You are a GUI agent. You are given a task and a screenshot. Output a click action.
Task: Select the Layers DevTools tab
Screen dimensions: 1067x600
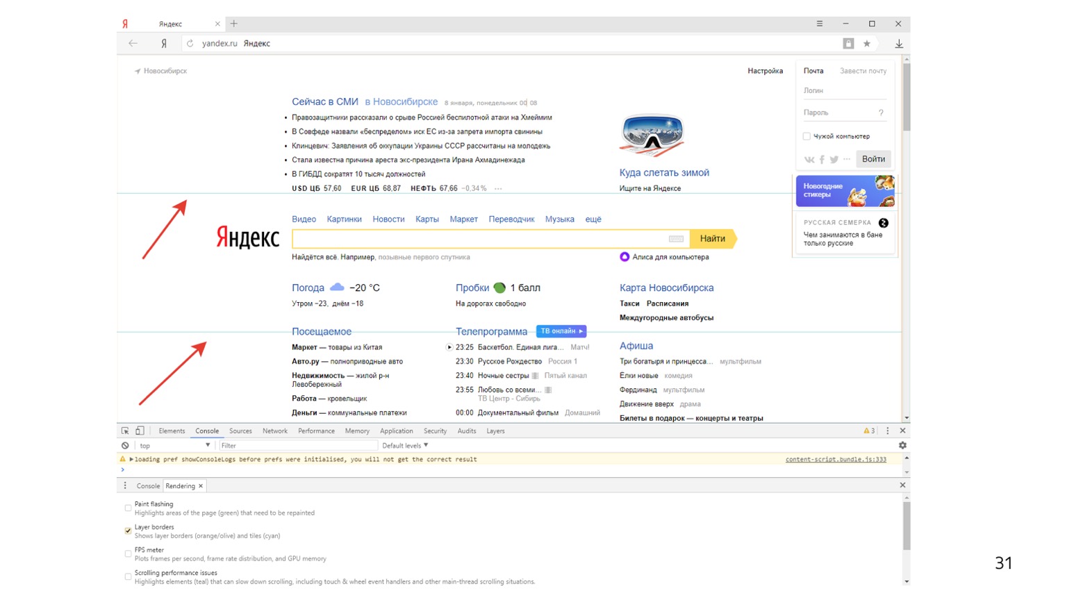(495, 431)
